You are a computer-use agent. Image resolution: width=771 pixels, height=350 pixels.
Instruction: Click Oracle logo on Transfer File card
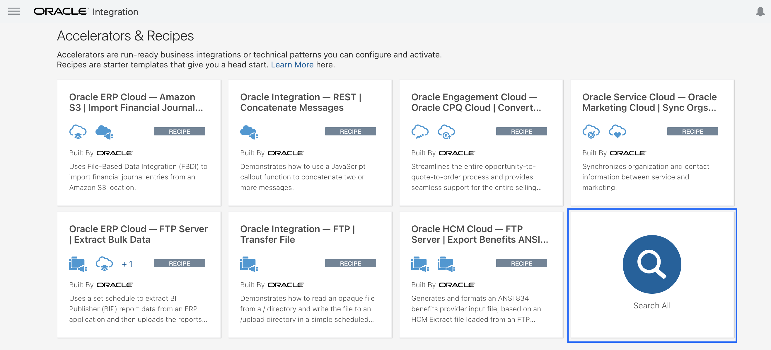coord(286,285)
